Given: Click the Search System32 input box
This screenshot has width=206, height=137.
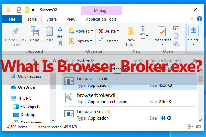Looking at the screenshot, I should 173,60.
